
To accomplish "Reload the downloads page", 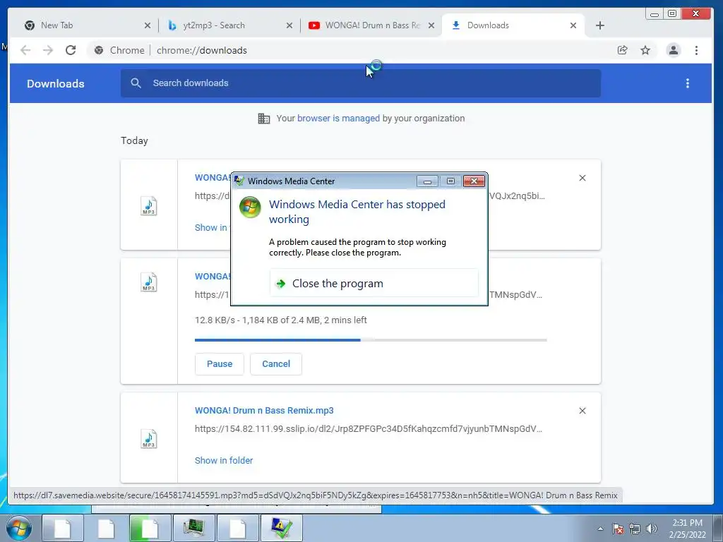I will [x=71, y=50].
